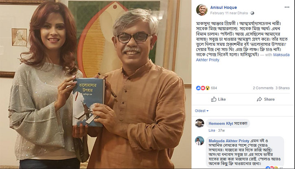Click the photo of the book presentation

click(x=96, y=84)
